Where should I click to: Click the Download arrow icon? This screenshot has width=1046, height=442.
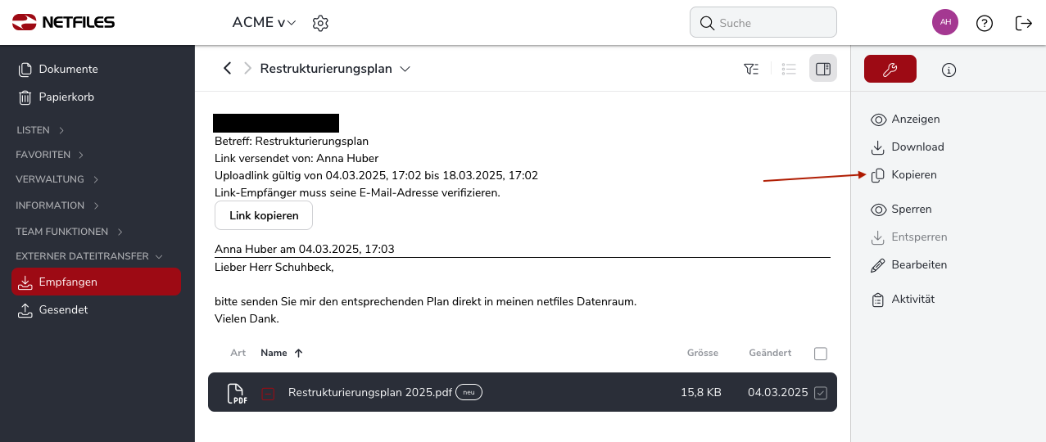(x=877, y=147)
